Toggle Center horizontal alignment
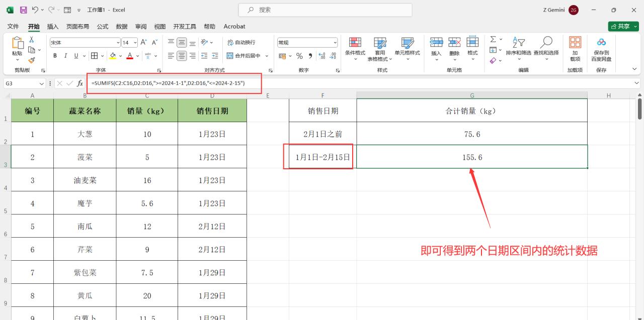644x320 pixels. (x=182, y=56)
